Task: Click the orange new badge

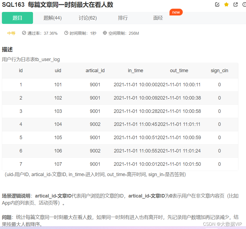Action: tap(176, 12)
